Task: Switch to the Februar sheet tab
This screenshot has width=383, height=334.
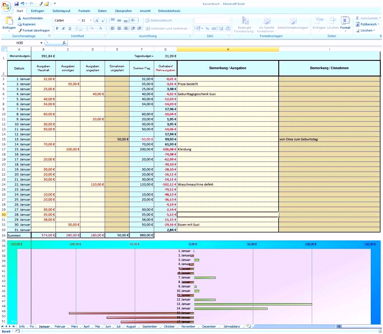Action: point(60,326)
